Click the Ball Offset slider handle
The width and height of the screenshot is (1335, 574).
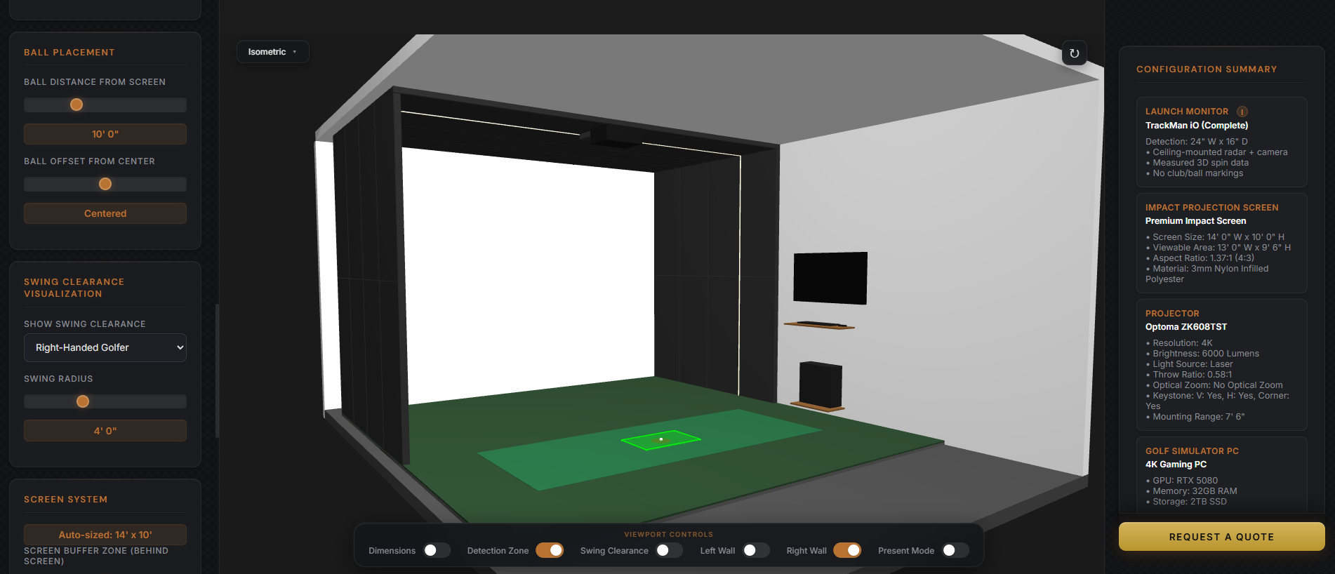(105, 184)
